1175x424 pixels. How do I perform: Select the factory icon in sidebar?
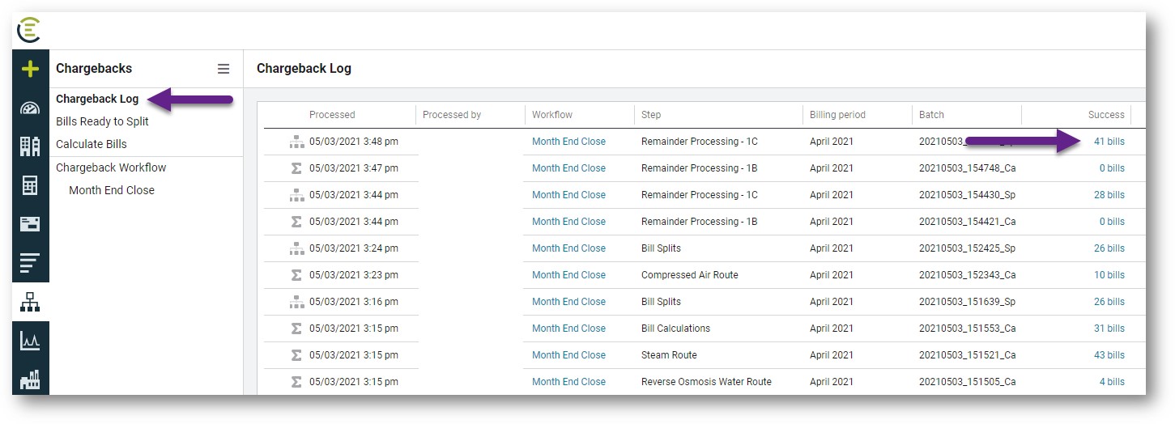click(x=30, y=379)
